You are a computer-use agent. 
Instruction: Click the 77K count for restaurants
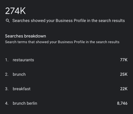124,60
